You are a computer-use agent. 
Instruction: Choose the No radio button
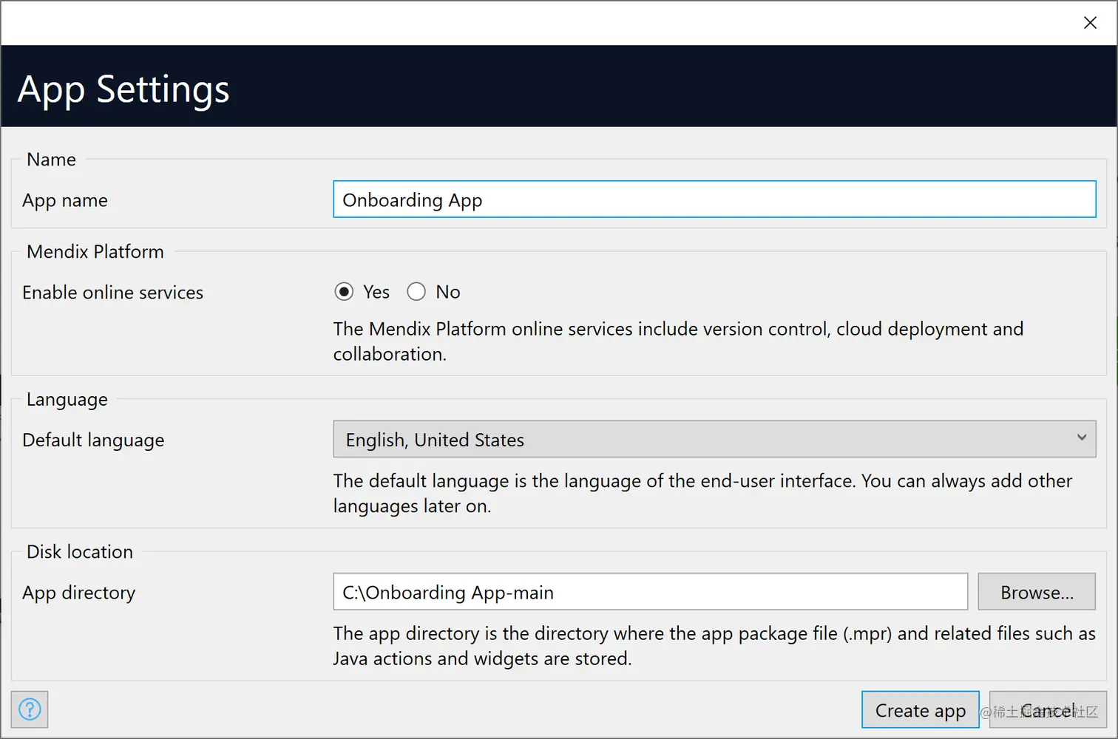point(416,292)
